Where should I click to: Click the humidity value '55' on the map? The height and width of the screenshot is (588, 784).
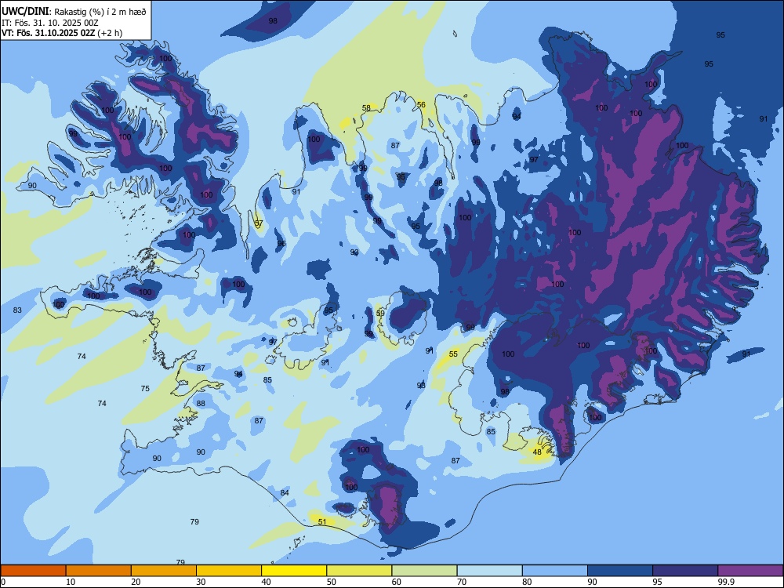tap(453, 354)
